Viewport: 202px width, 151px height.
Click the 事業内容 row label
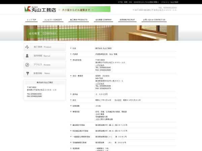coord(76,112)
